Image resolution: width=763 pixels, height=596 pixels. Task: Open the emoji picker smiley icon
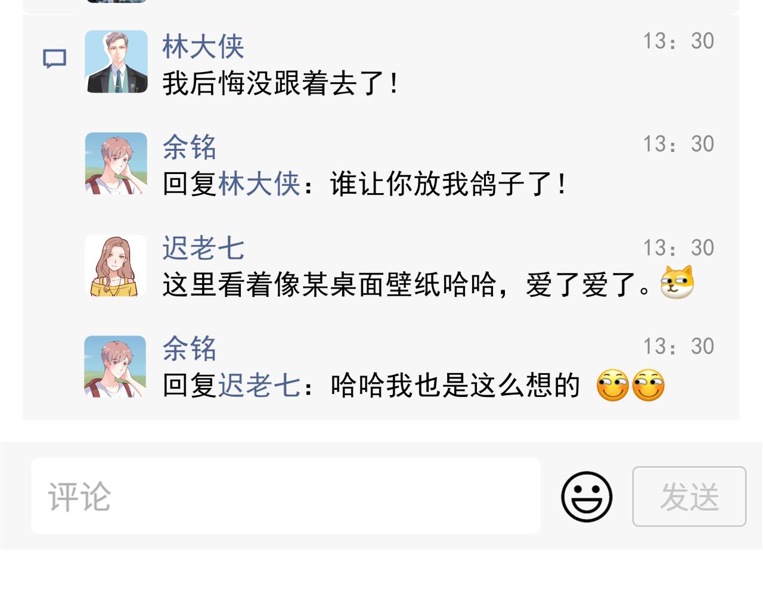tap(587, 496)
